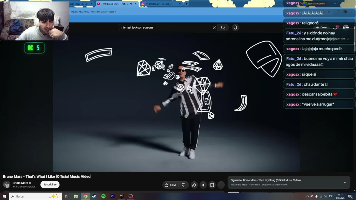The width and height of the screenshot is (356, 200).
Task: Open YouTube notifications bell
Action: coord(335,27)
